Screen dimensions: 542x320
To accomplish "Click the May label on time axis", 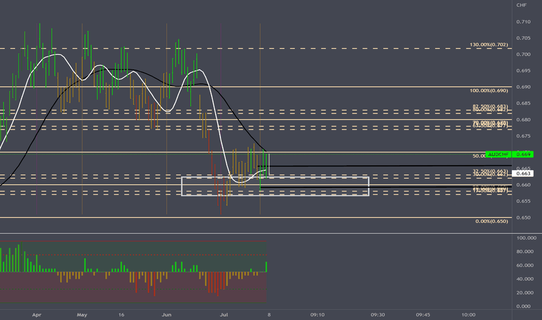I will click(82, 315).
